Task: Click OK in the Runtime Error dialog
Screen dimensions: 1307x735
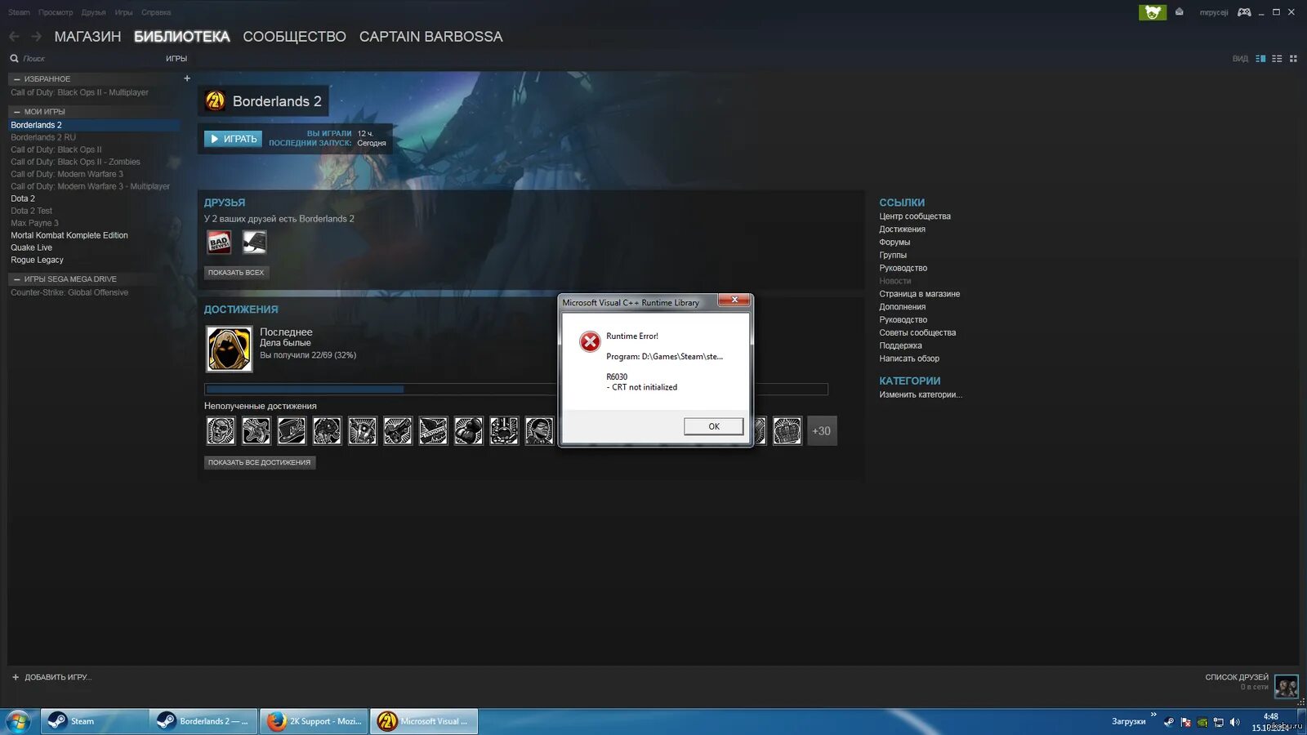Action: (x=713, y=426)
